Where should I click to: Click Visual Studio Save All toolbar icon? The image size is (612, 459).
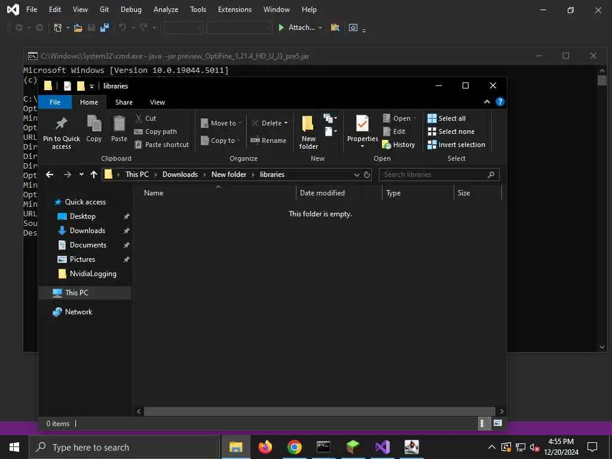(x=104, y=27)
